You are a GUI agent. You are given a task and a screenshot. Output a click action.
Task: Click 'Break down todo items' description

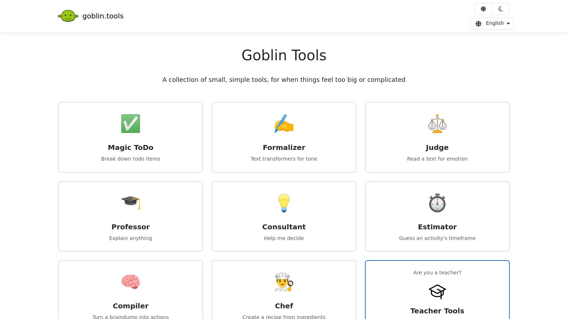tap(131, 159)
